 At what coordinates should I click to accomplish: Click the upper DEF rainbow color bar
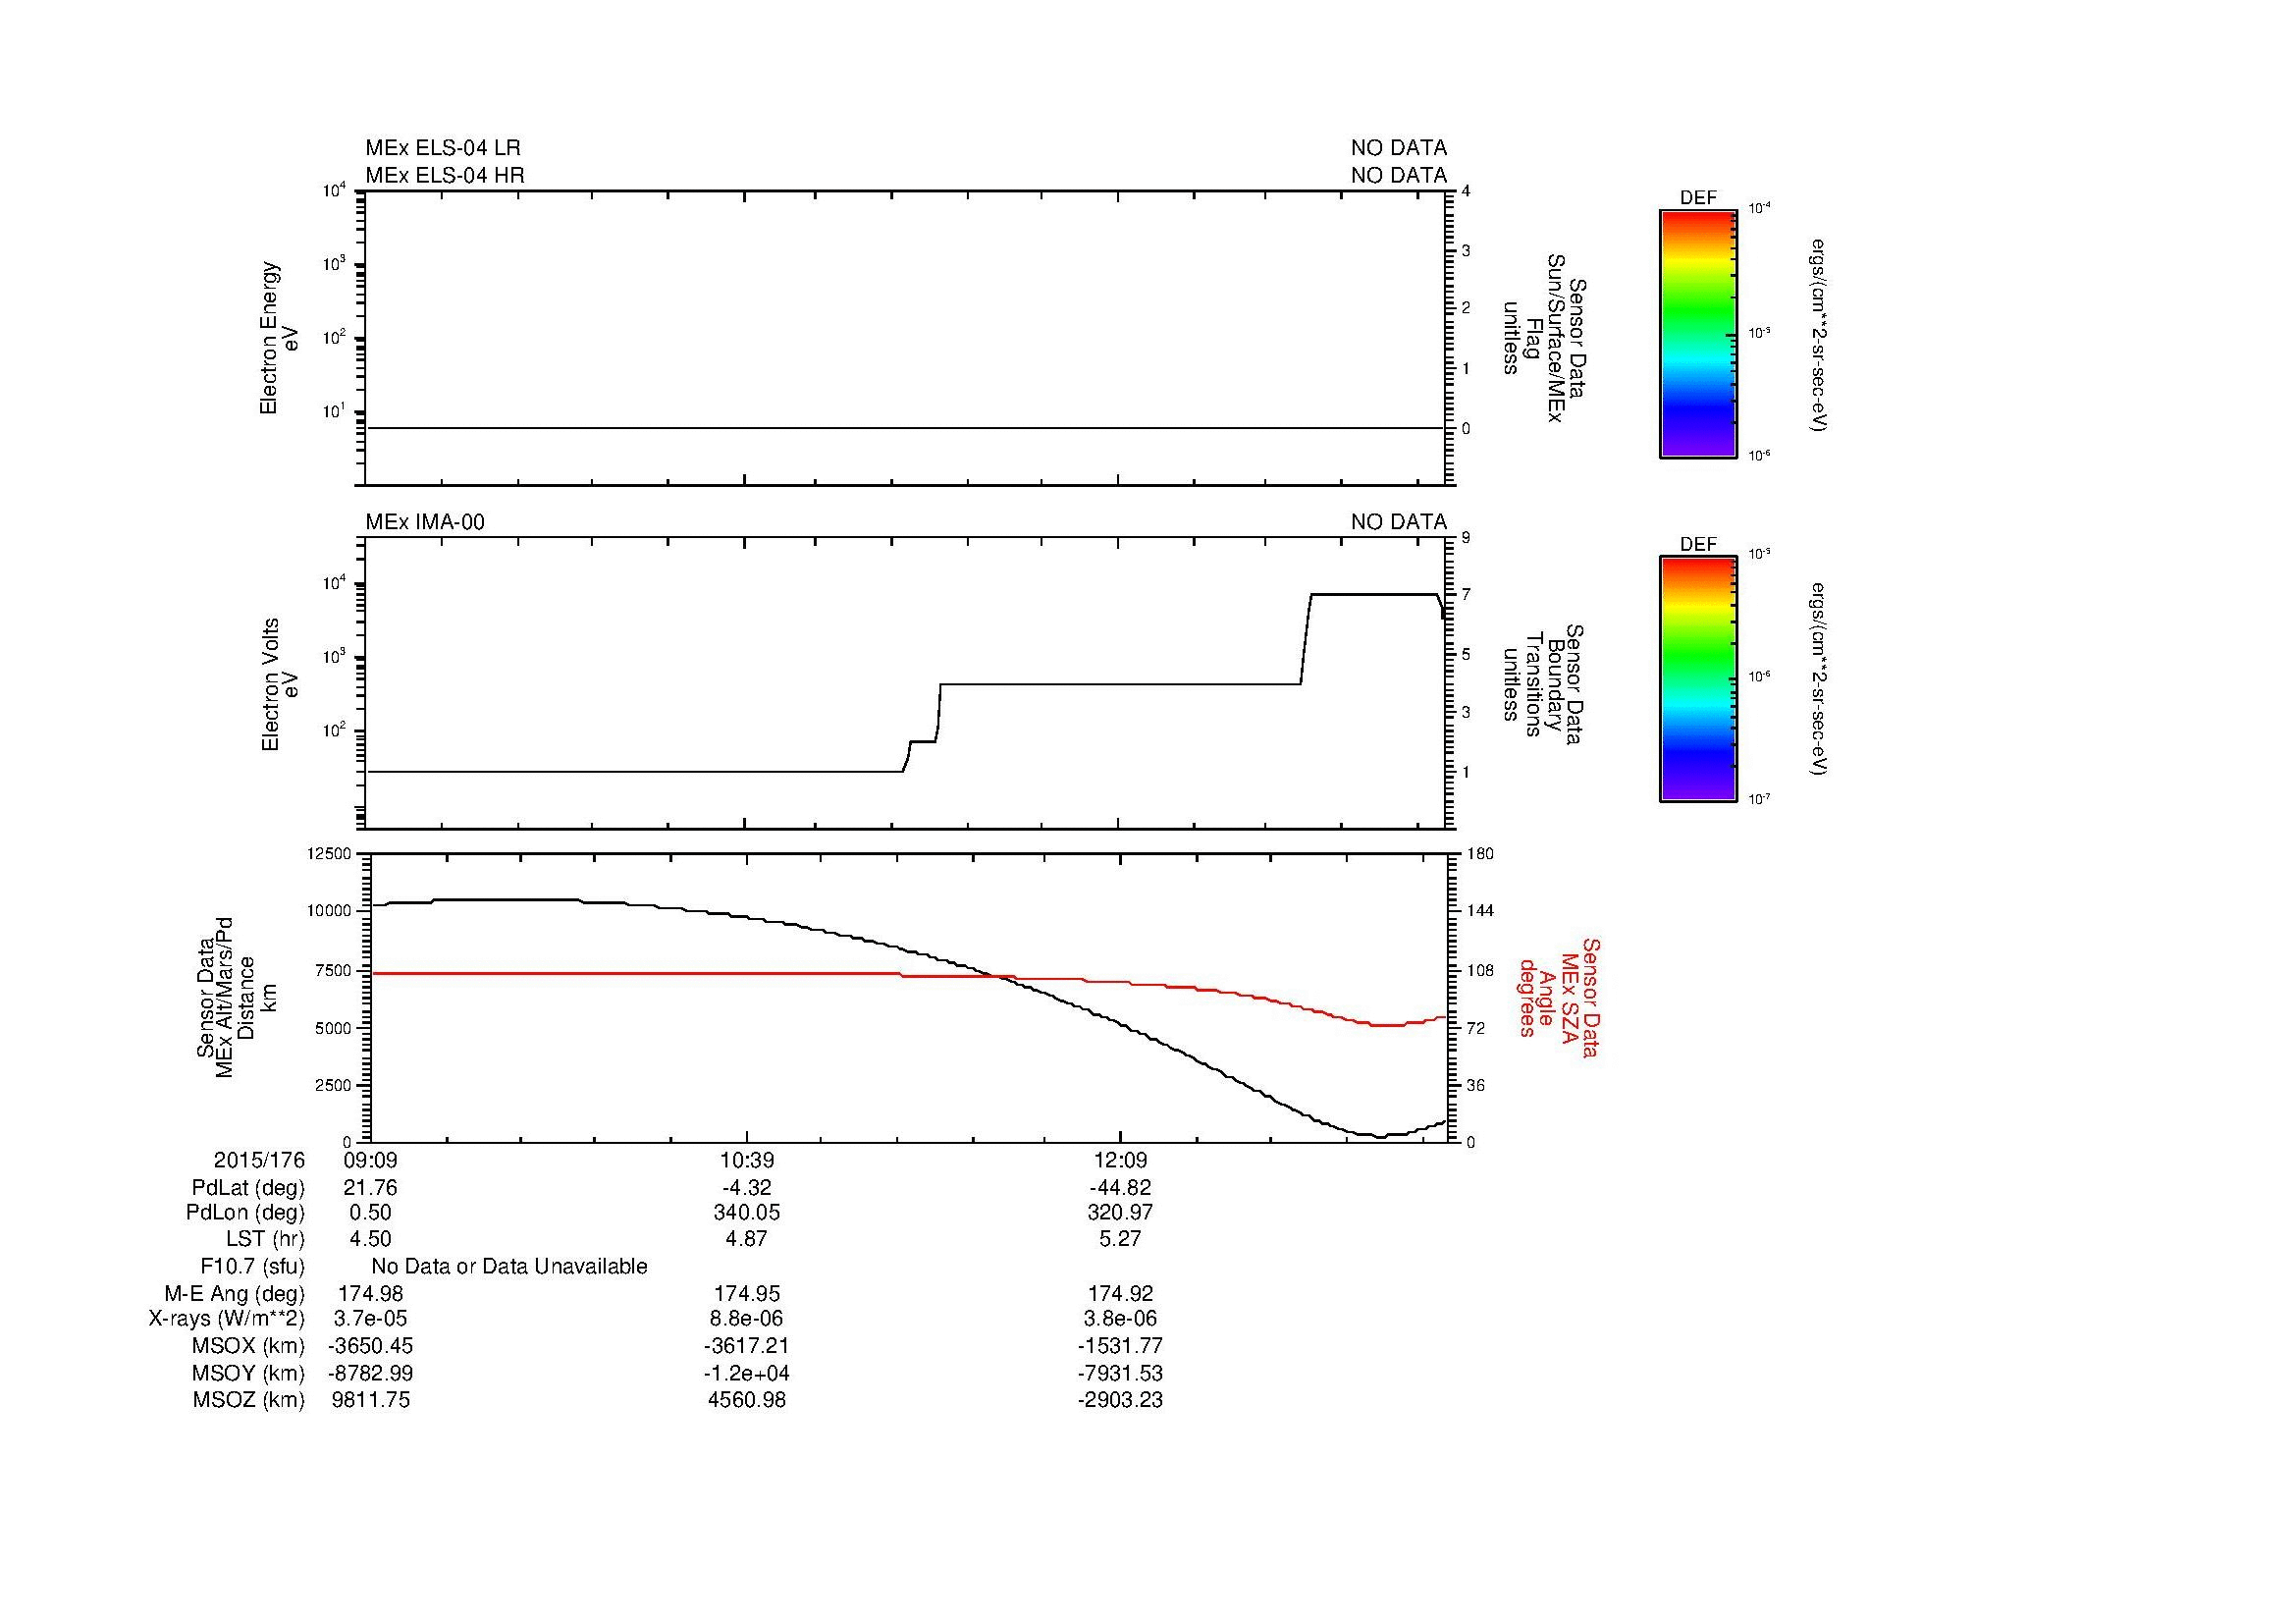(x=1697, y=334)
